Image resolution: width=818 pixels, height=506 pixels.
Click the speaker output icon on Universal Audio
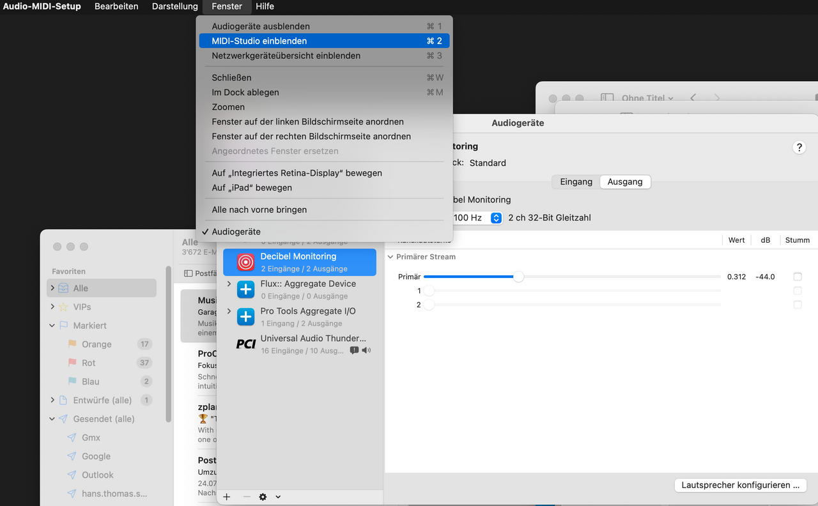pyautogui.click(x=366, y=350)
